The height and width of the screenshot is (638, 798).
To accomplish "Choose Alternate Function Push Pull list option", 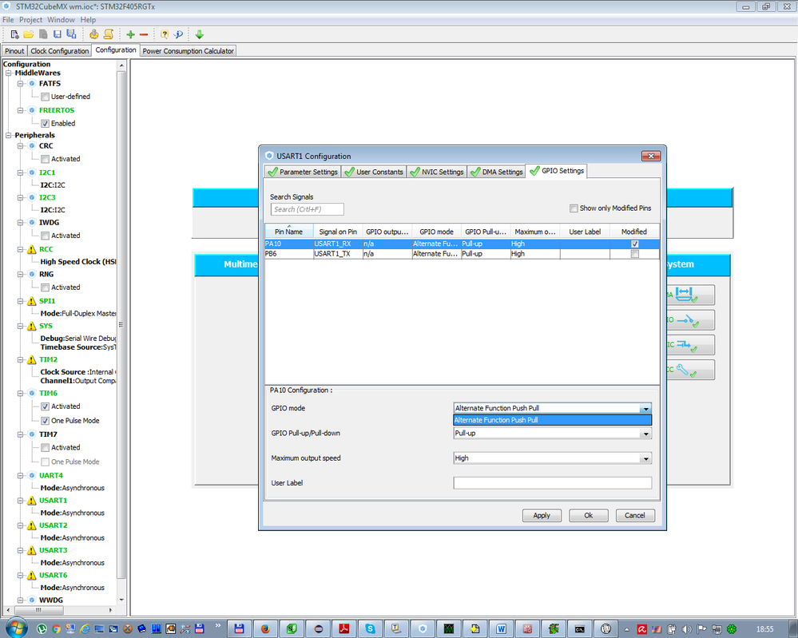I will tap(553, 420).
